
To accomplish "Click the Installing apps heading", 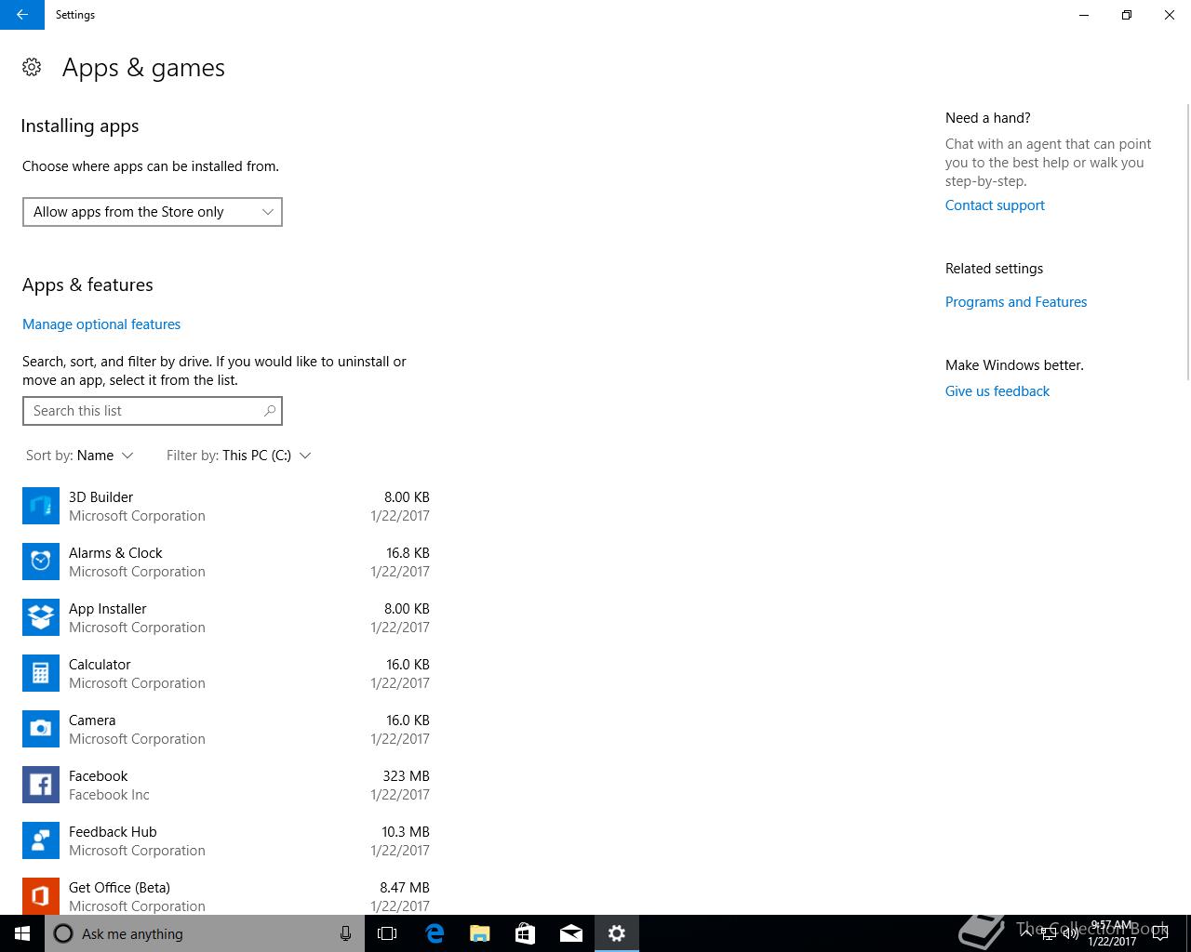I will point(80,126).
